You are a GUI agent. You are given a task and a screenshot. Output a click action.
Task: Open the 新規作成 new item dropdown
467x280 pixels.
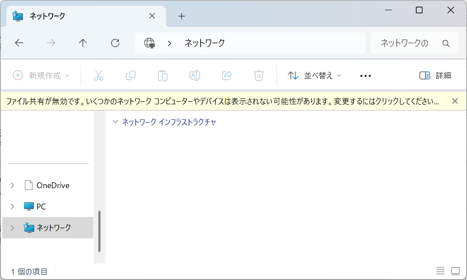pyautogui.click(x=41, y=75)
